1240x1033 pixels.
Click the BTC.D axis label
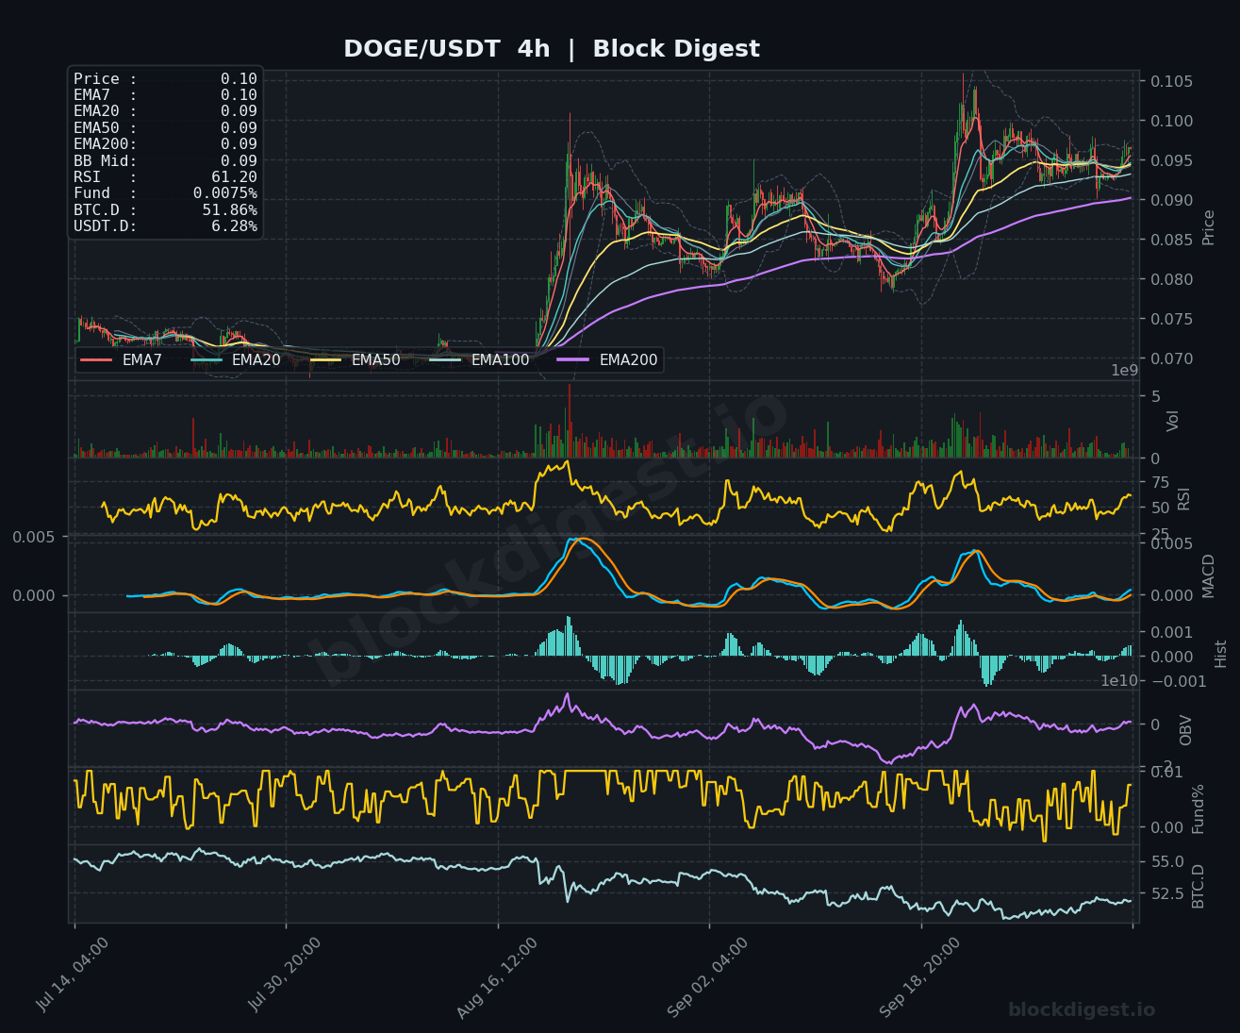click(x=1199, y=886)
